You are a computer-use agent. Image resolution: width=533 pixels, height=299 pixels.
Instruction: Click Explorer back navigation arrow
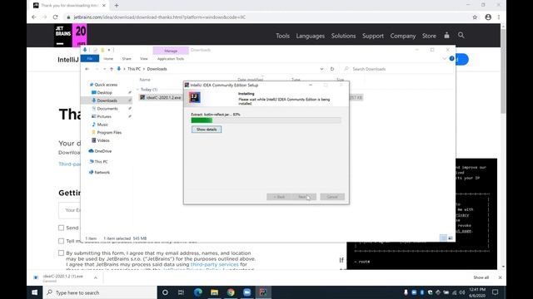click(87, 69)
